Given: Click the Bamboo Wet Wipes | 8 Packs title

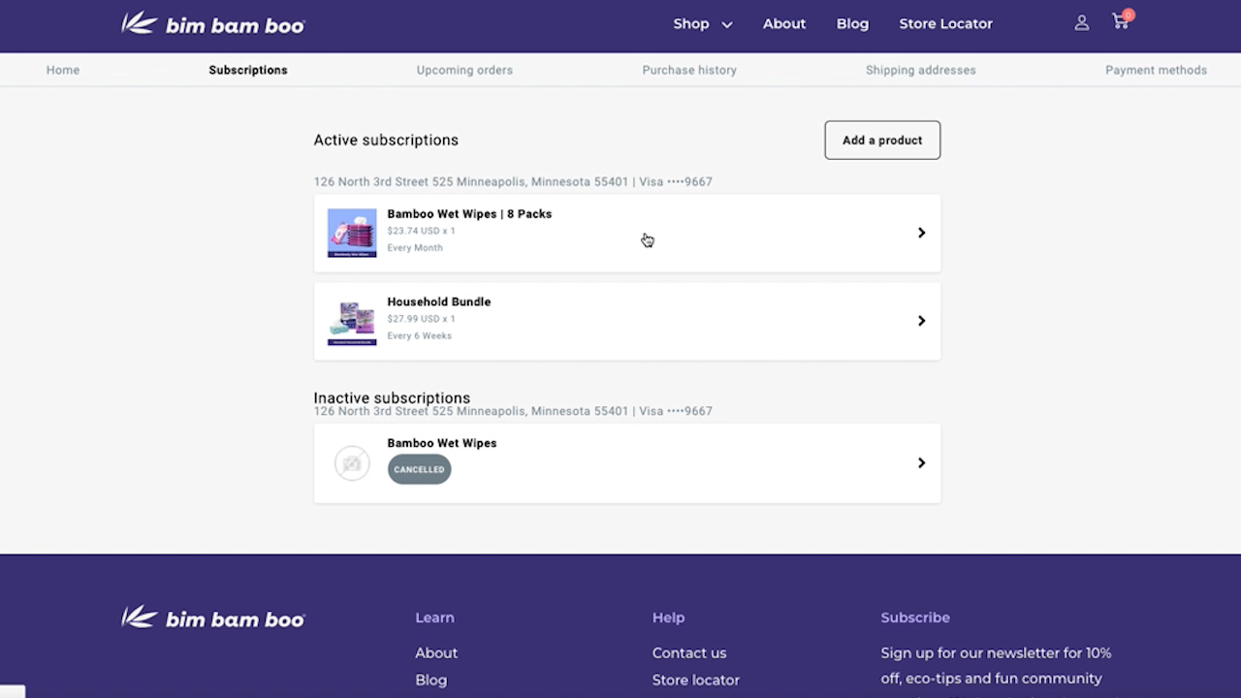Looking at the screenshot, I should pos(469,214).
